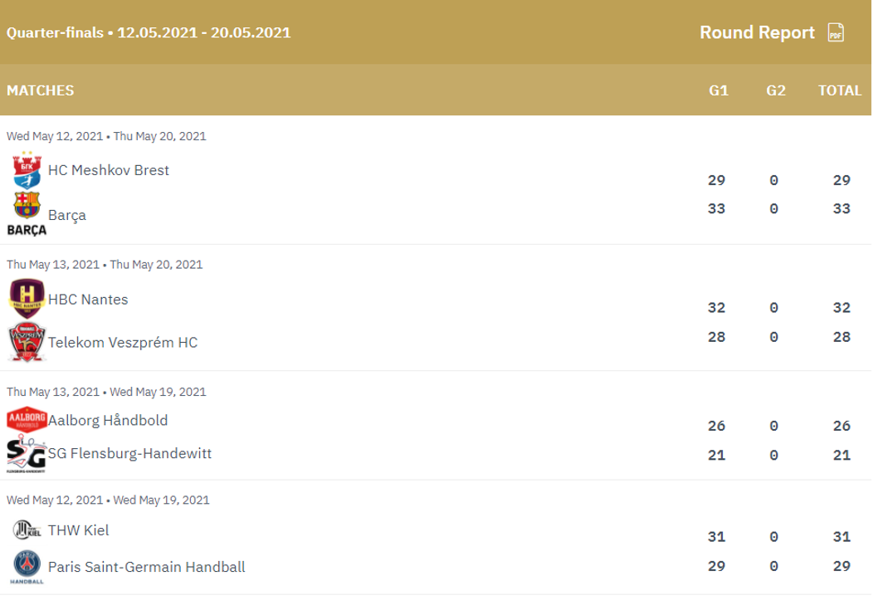Click the HC Meshkov Brest team logo
The height and width of the screenshot is (615, 888).
(27, 170)
